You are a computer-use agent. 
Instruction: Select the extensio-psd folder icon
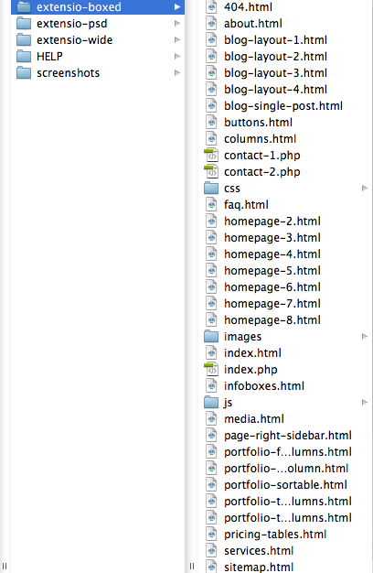[x=24, y=24]
